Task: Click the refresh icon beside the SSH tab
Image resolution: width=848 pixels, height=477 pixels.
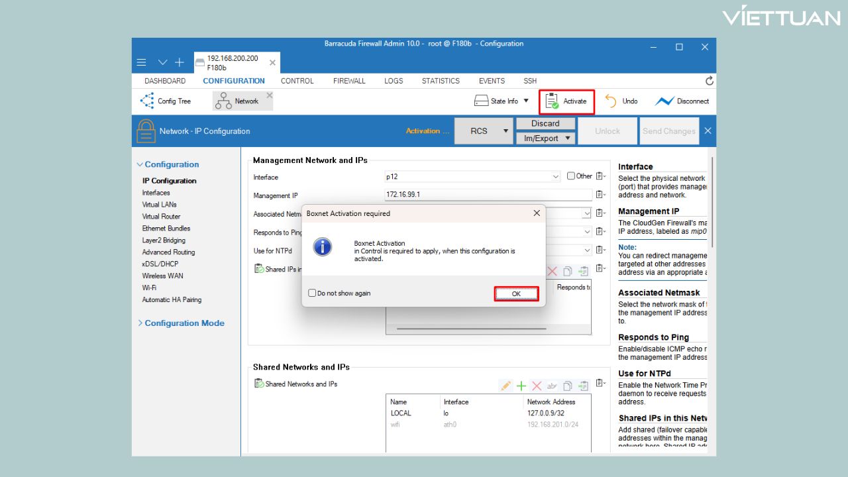Action: tap(710, 81)
